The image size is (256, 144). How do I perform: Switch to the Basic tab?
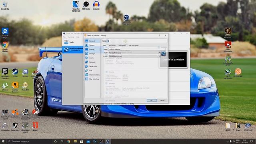click(104, 45)
